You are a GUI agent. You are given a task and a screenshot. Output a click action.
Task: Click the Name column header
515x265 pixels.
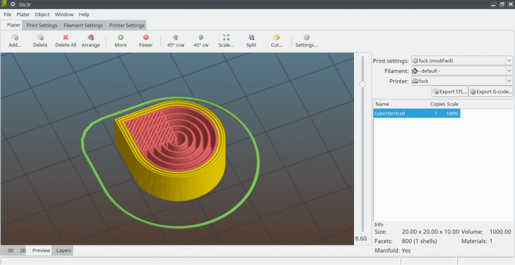coord(382,104)
